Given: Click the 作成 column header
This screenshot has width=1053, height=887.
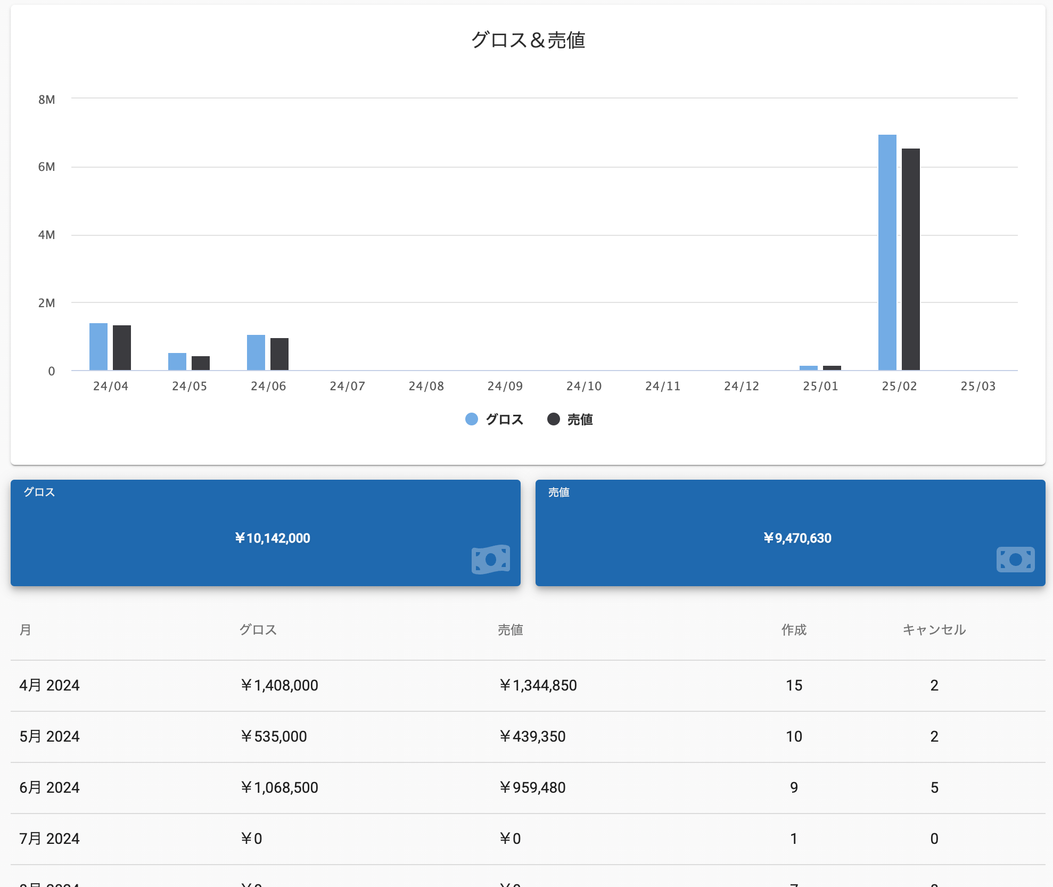Looking at the screenshot, I should pos(793,630).
